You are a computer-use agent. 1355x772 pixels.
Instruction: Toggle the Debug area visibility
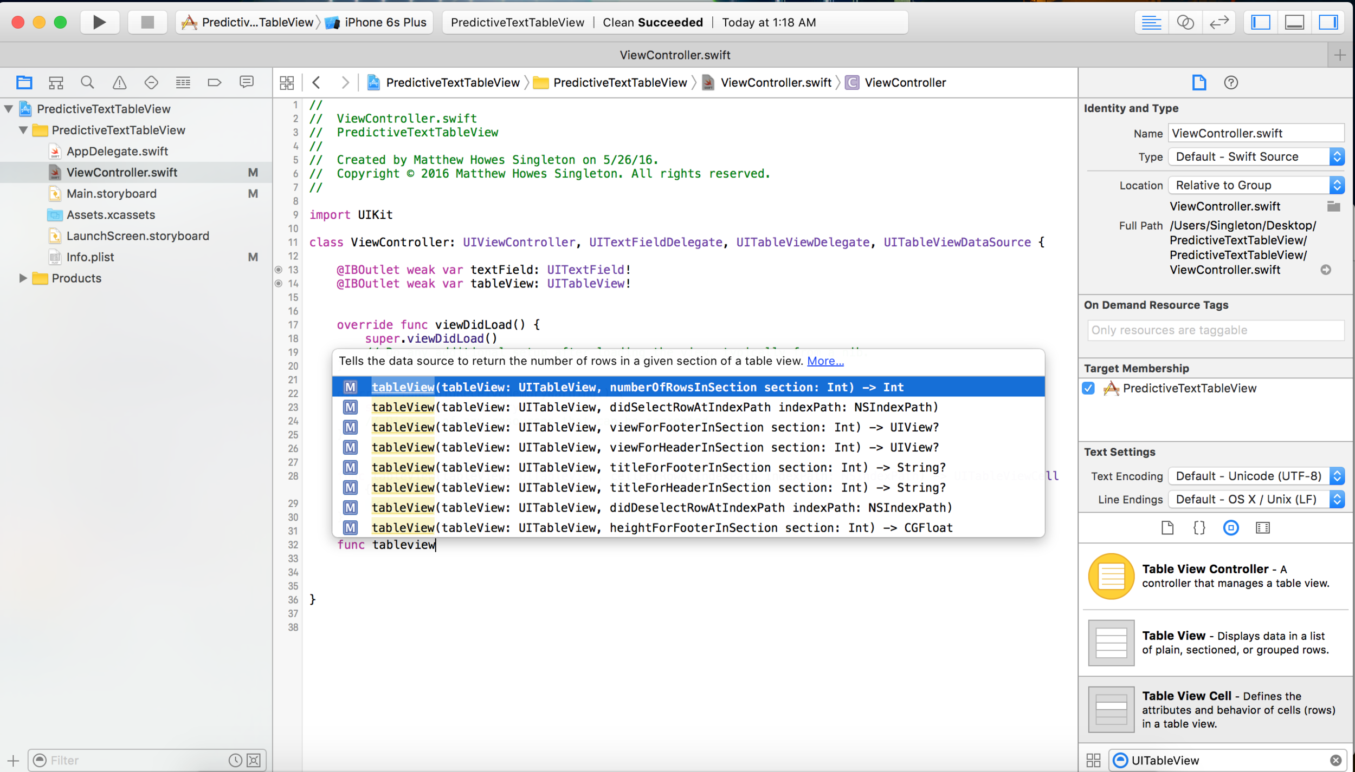(1294, 22)
